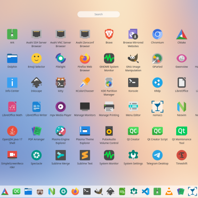Viewport: 198px width, 198px height.
Task: Open OpenJDK Java 17 Shell
Action: tap(12, 131)
